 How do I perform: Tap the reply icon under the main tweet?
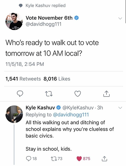[x=20, y=94]
